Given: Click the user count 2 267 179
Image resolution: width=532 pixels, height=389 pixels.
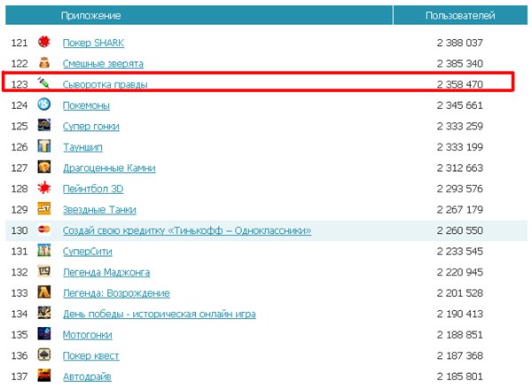Looking at the screenshot, I should click(459, 210).
